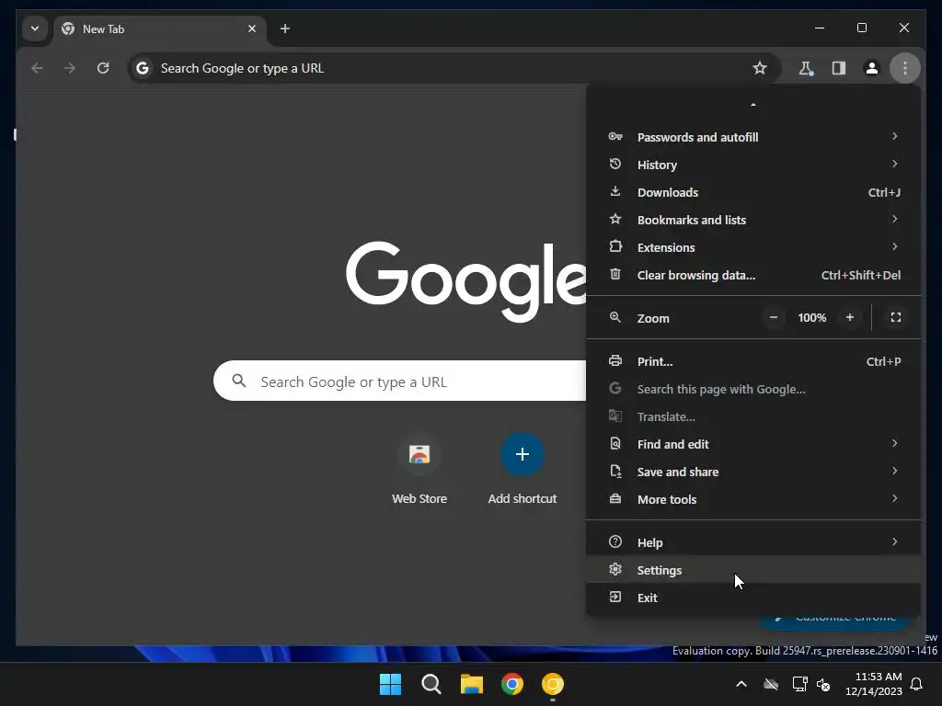Expand the History submenu arrow
The image size is (942, 706).
pyautogui.click(x=894, y=165)
